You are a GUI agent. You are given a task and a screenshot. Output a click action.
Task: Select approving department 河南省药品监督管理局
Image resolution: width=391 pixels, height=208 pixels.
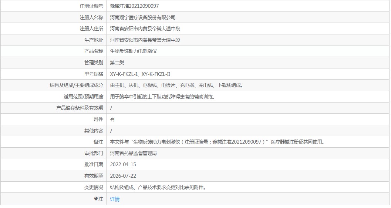coord(134,153)
